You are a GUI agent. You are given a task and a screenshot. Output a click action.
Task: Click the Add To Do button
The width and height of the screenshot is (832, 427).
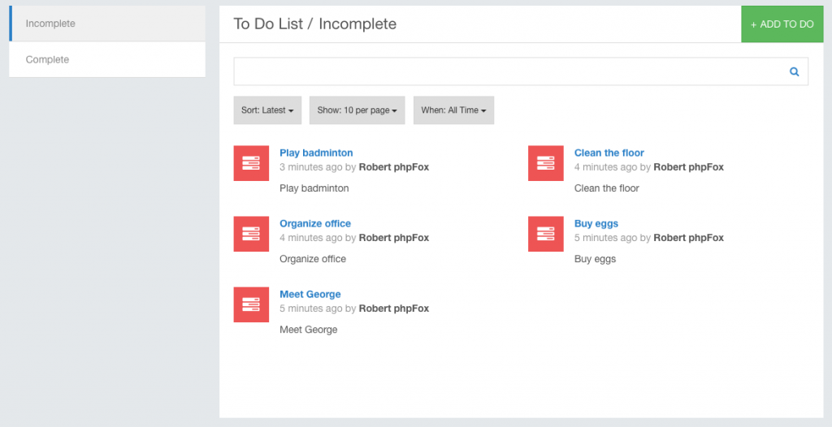click(x=782, y=24)
